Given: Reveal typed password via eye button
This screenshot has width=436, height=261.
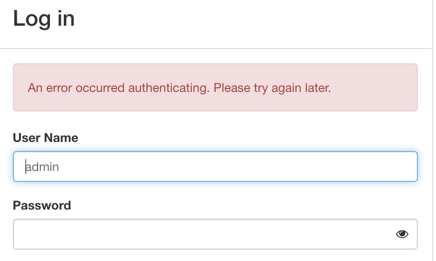Looking at the screenshot, I should click(x=402, y=234).
